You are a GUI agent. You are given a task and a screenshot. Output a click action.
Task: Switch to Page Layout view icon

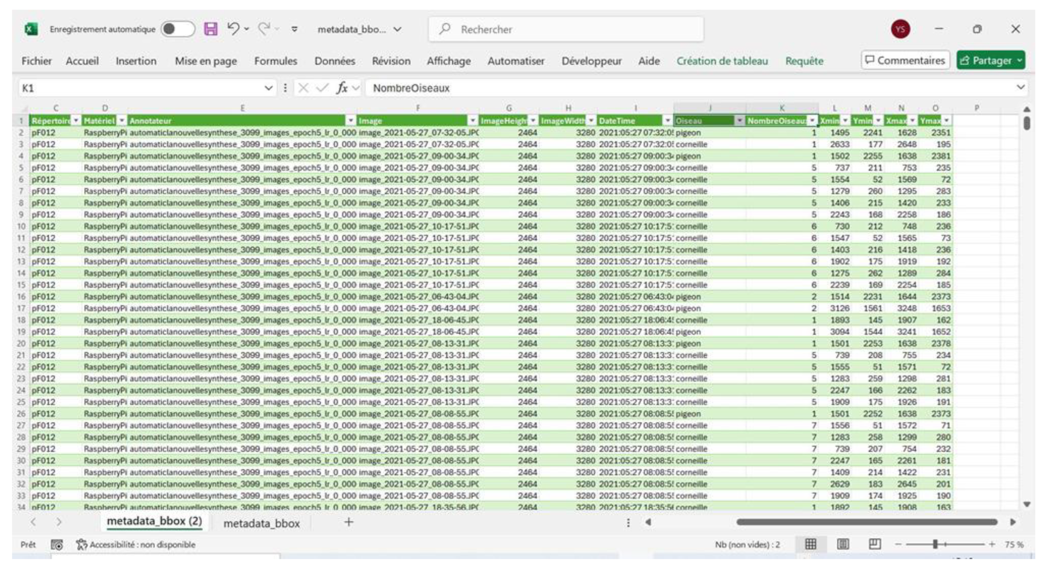pos(843,544)
